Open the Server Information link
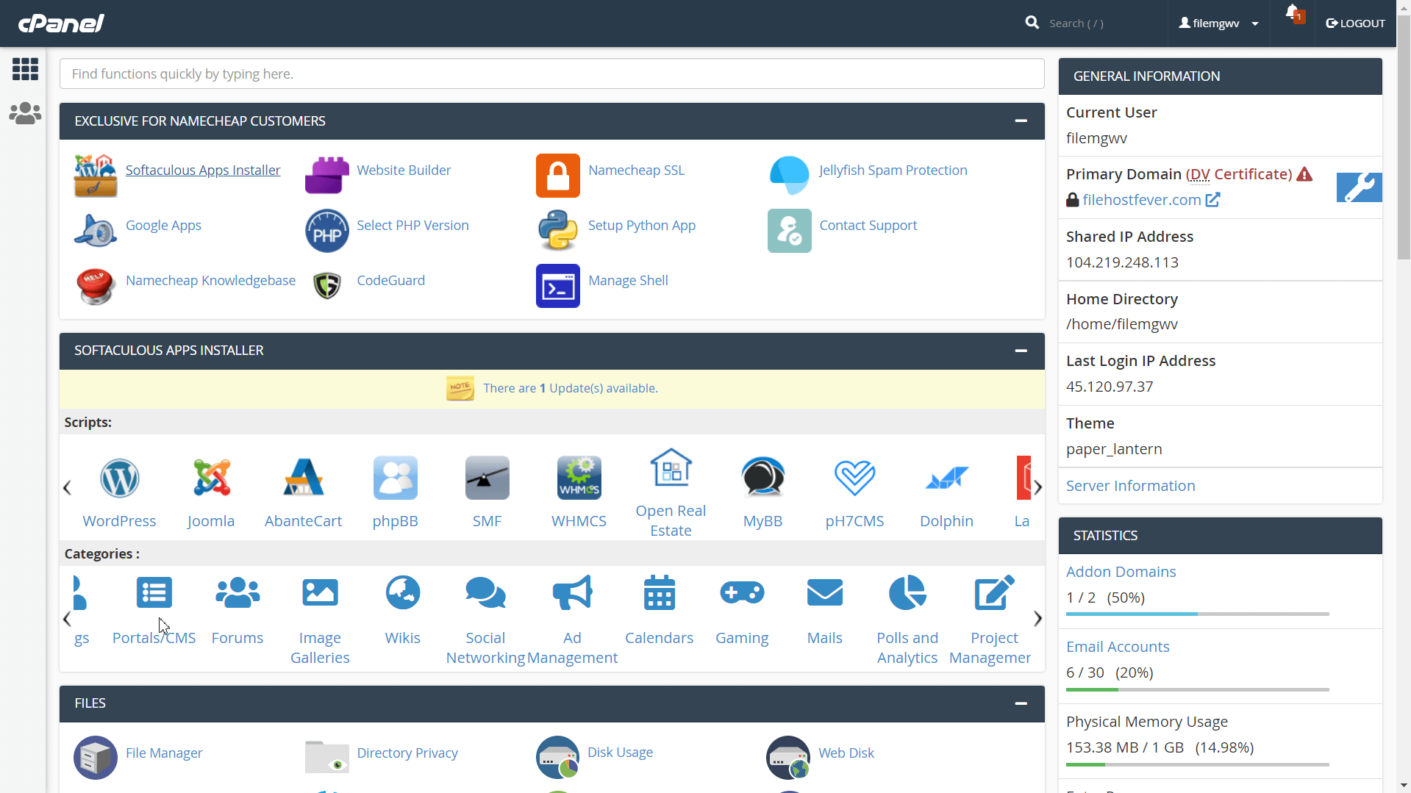Image resolution: width=1411 pixels, height=793 pixels. tap(1130, 486)
